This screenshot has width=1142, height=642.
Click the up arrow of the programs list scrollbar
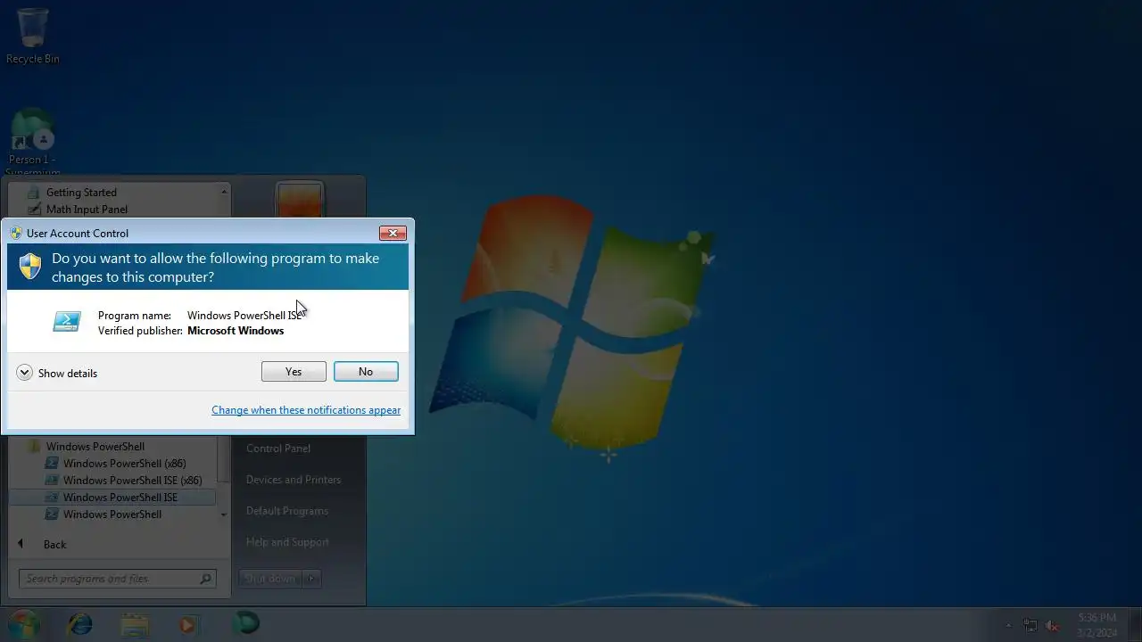(224, 192)
